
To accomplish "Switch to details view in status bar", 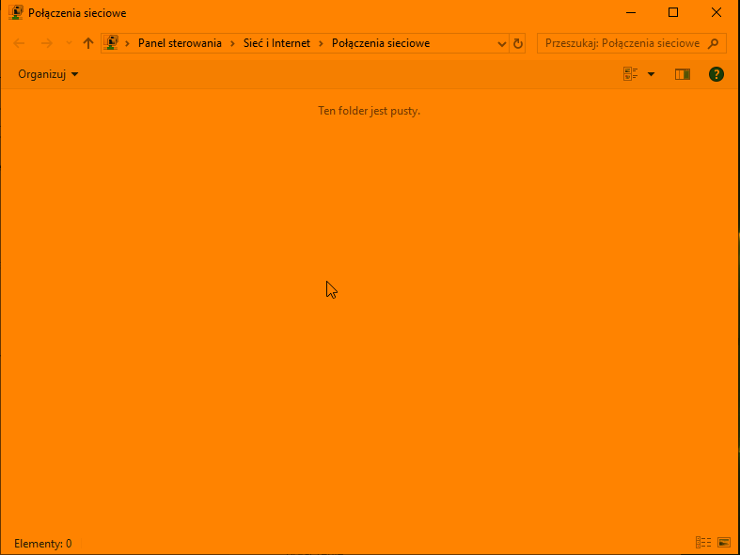I will (702, 543).
